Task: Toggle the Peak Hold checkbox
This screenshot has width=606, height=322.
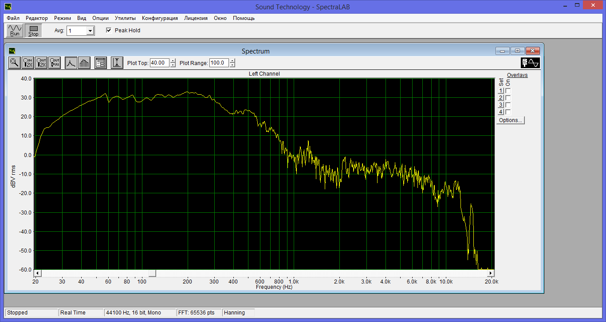Action: point(109,31)
